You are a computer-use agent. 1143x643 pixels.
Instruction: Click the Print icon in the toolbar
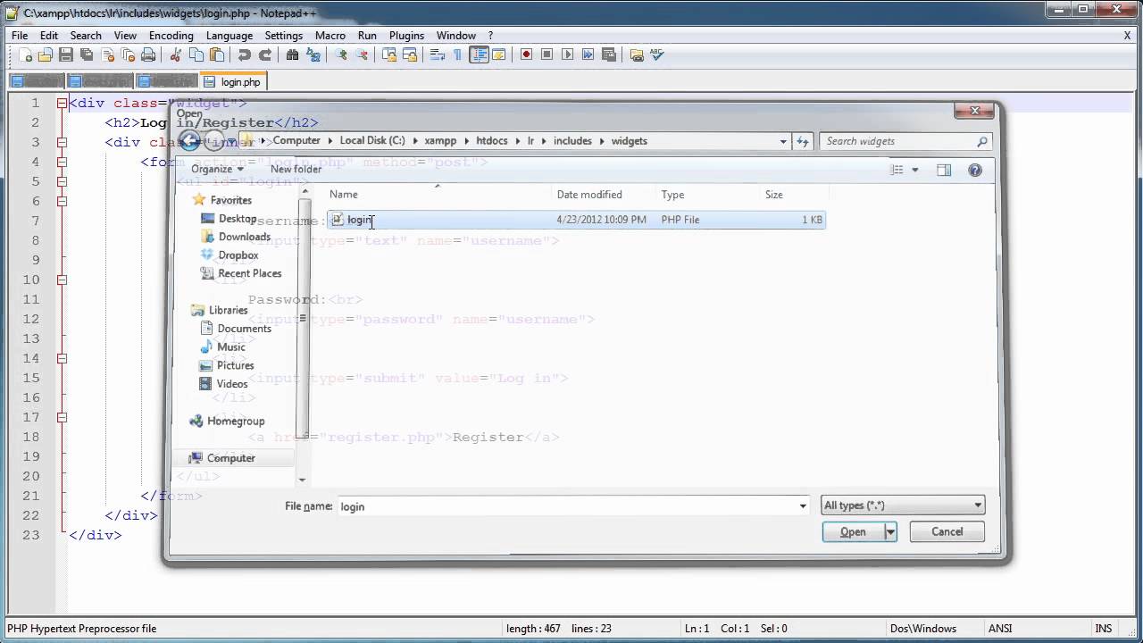point(148,54)
